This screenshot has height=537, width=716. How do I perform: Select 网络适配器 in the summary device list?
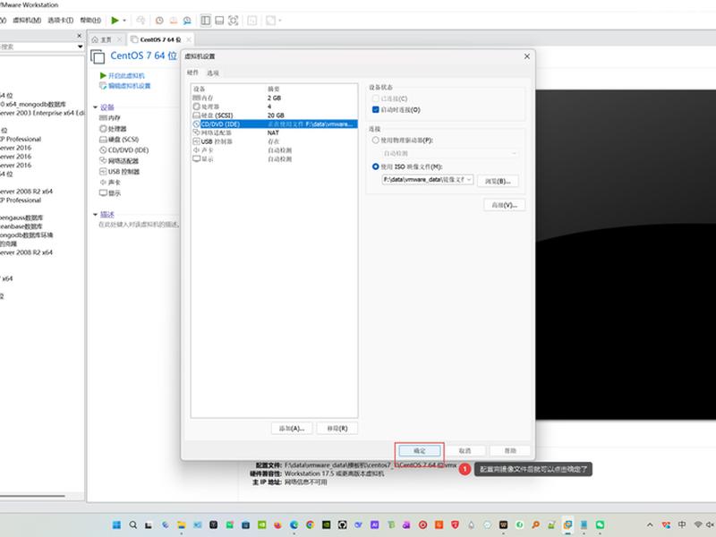click(119, 161)
